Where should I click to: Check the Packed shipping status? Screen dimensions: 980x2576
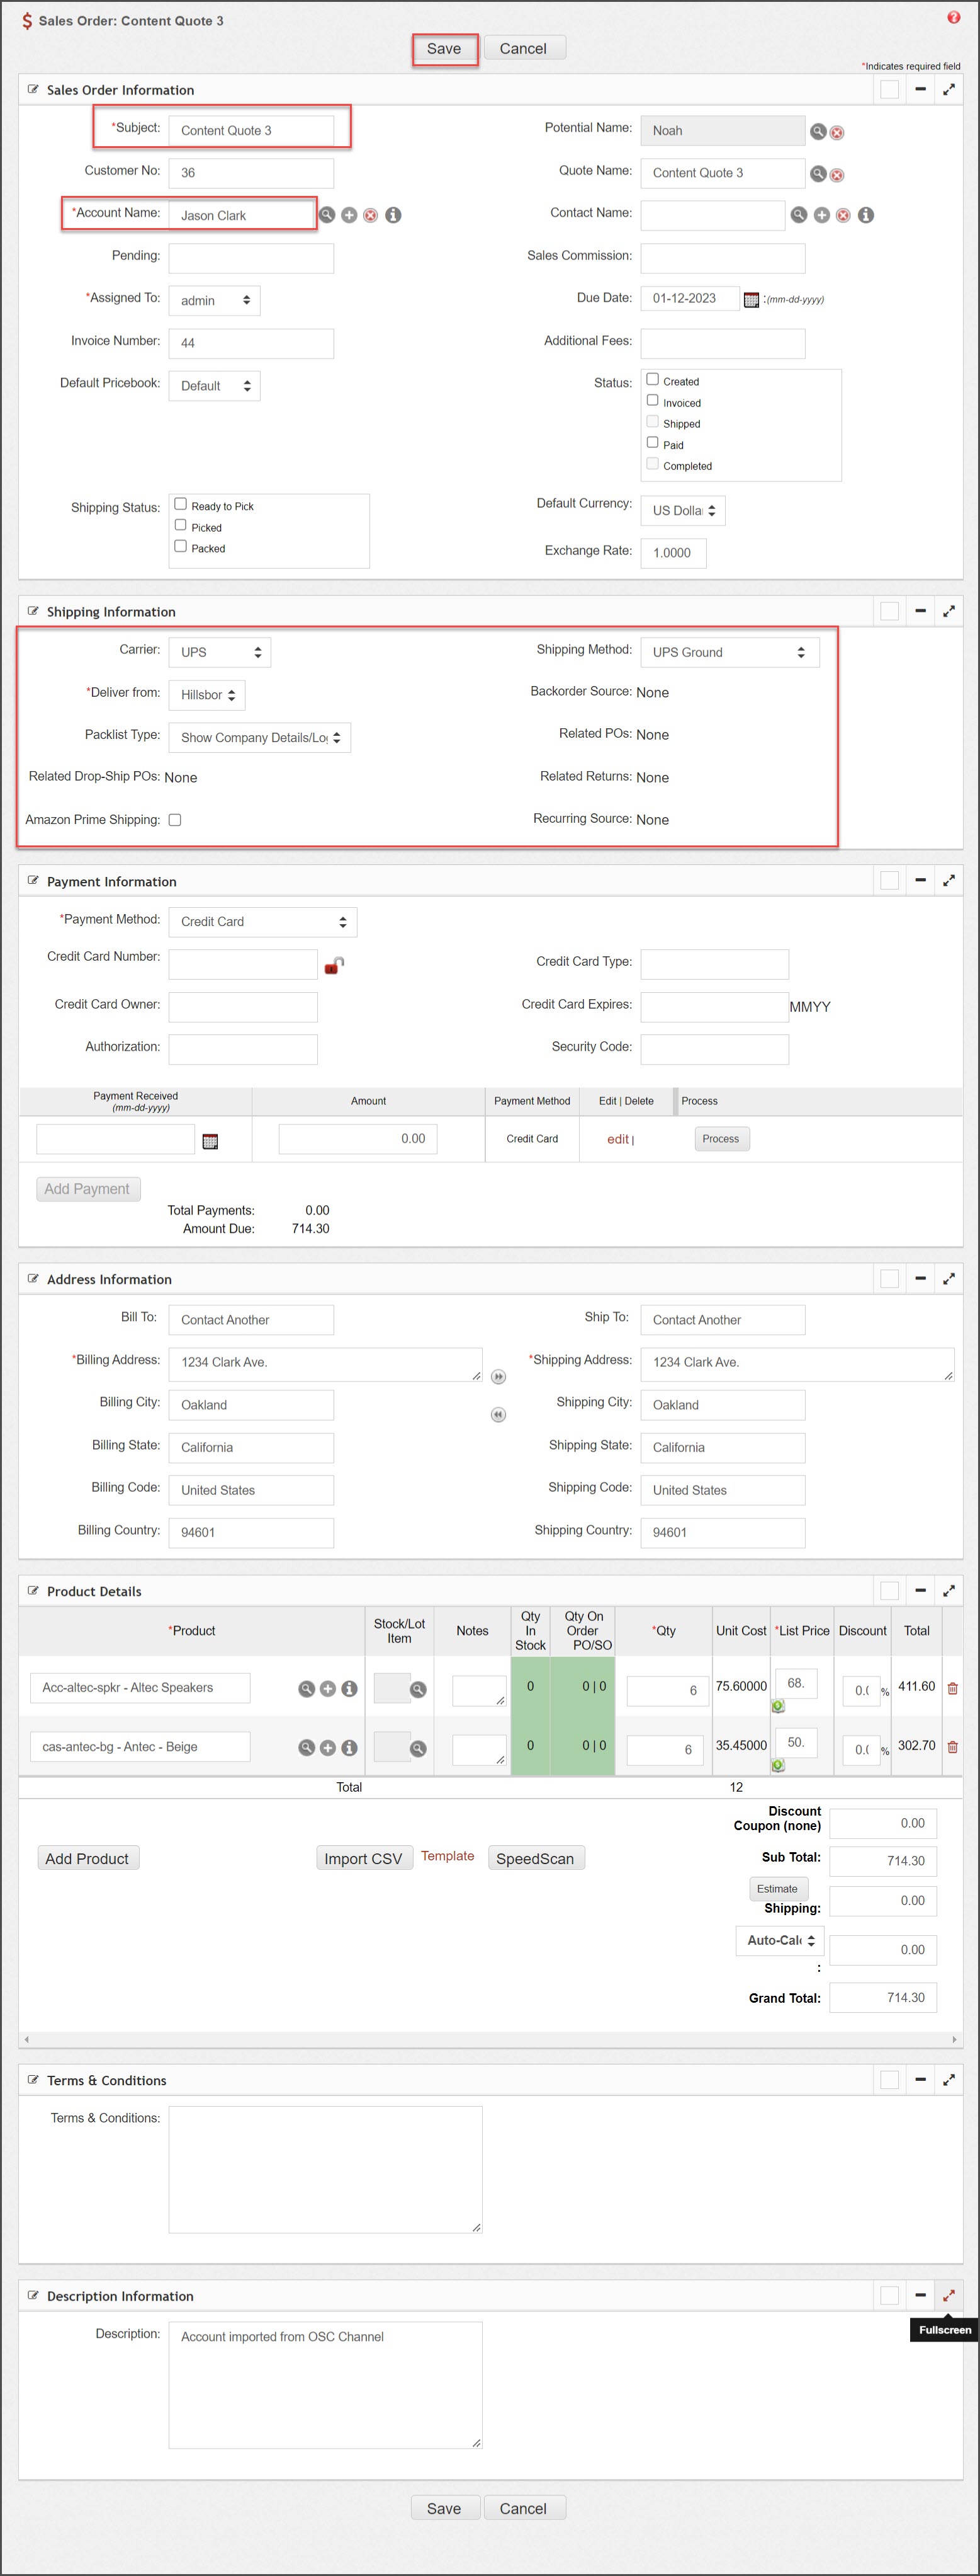[x=181, y=546]
